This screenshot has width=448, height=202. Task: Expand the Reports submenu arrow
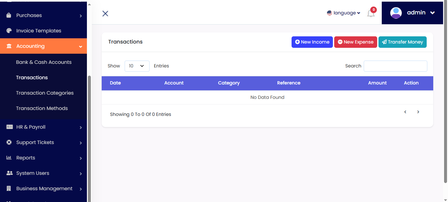tap(81, 158)
